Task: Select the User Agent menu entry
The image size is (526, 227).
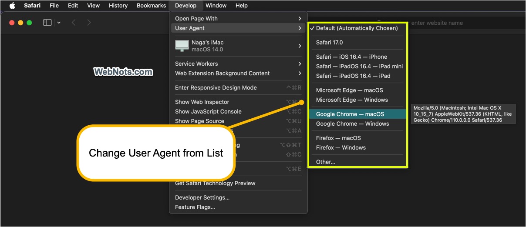Action: [238, 28]
